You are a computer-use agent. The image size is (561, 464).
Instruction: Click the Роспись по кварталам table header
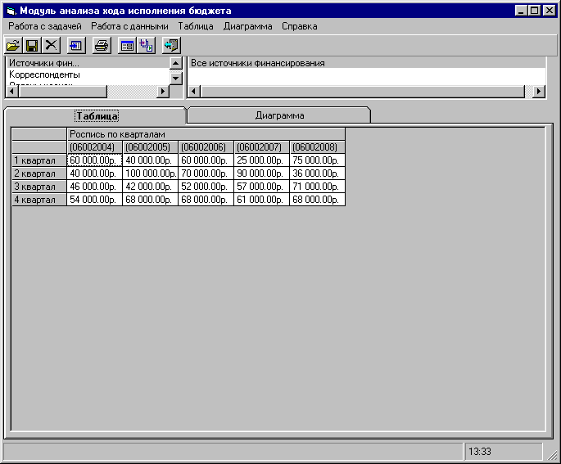click(206, 134)
